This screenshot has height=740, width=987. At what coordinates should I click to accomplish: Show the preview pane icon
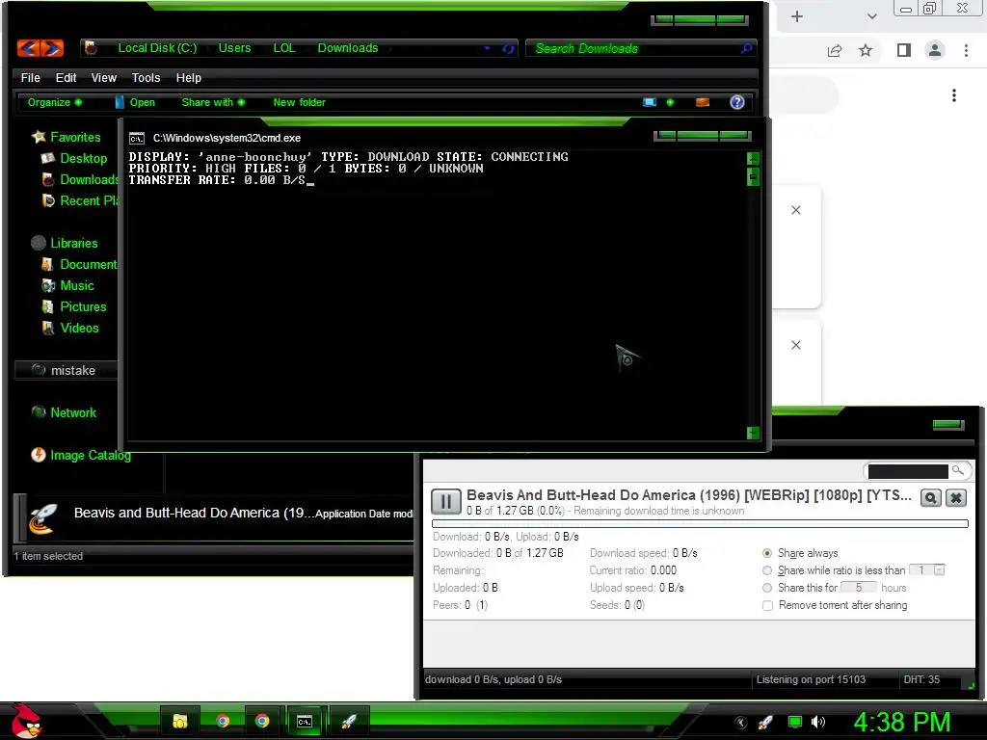[703, 102]
